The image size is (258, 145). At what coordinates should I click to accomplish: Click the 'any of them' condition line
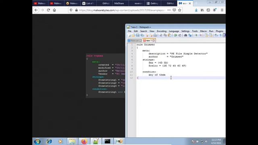click(x=157, y=75)
